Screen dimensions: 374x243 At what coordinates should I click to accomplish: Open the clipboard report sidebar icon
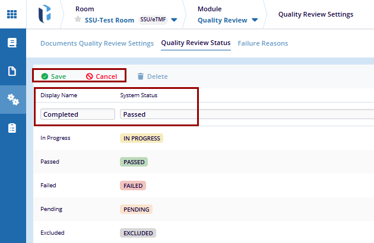(12, 128)
